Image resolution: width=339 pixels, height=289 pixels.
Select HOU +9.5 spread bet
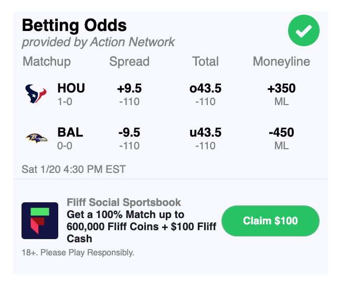129,94
